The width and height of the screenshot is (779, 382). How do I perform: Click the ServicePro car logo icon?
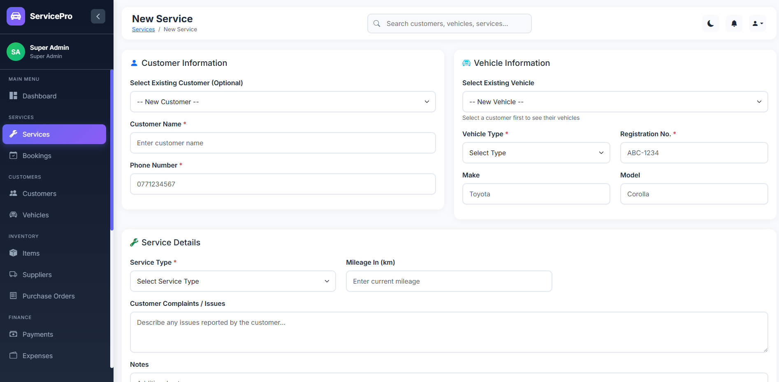(x=16, y=16)
